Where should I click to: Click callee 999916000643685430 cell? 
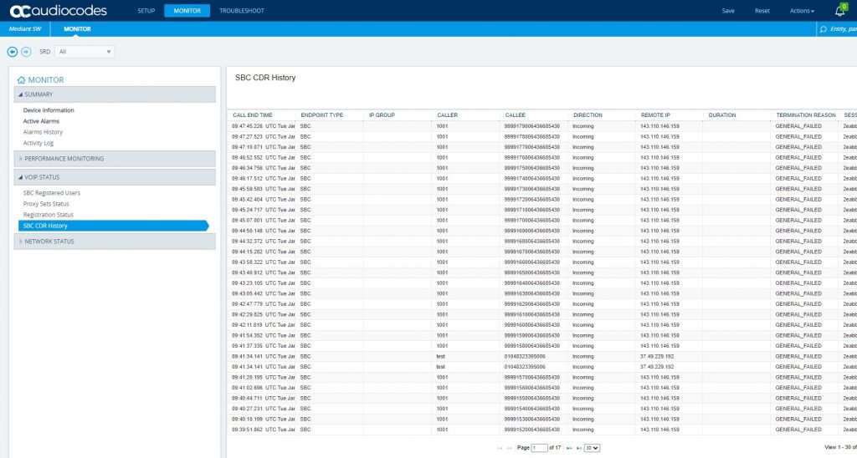tap(531, 325)
